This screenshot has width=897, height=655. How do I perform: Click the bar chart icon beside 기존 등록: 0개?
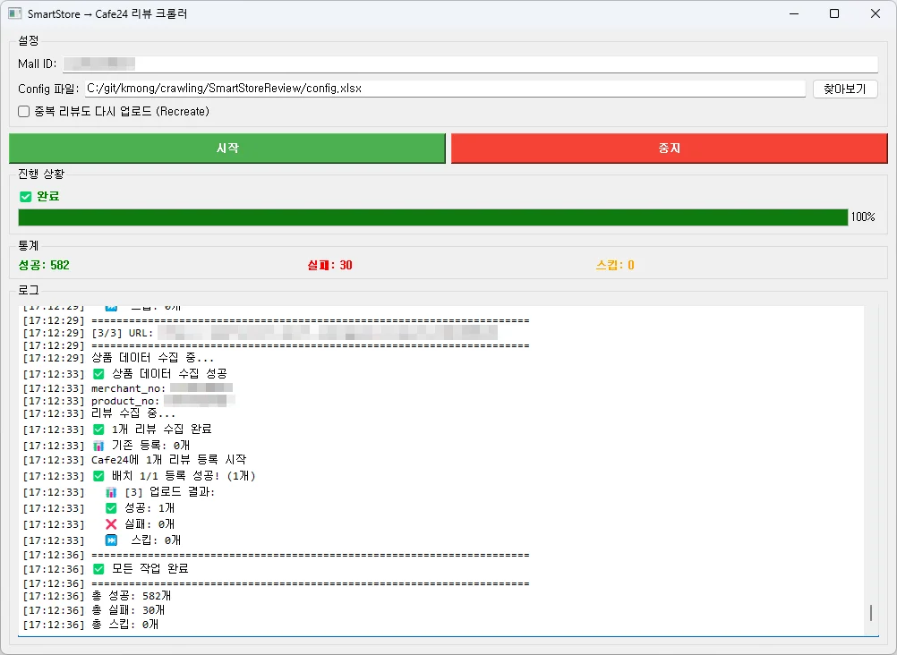click(98, 443)
